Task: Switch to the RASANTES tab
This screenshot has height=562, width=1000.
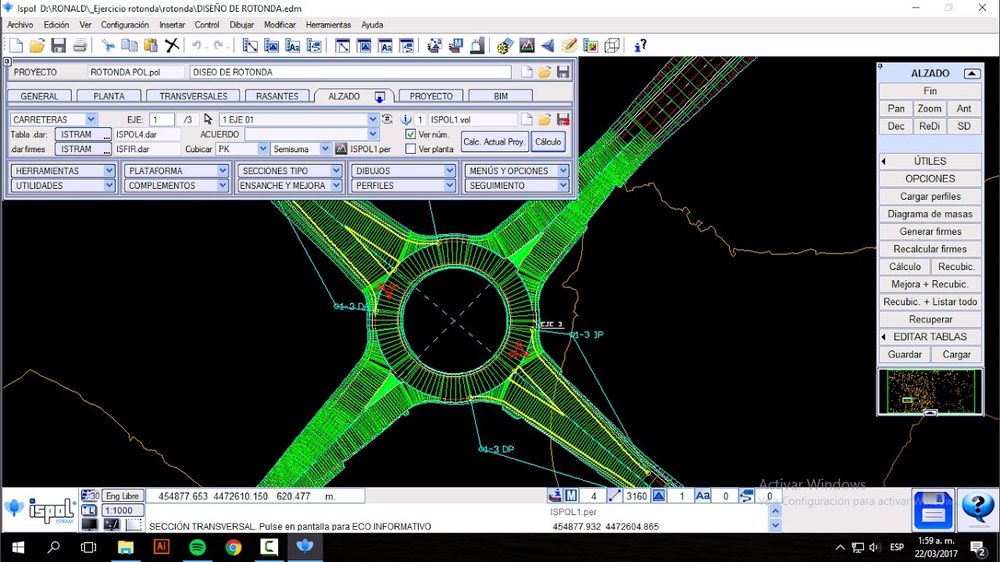Action: click(x=277, y=96)
